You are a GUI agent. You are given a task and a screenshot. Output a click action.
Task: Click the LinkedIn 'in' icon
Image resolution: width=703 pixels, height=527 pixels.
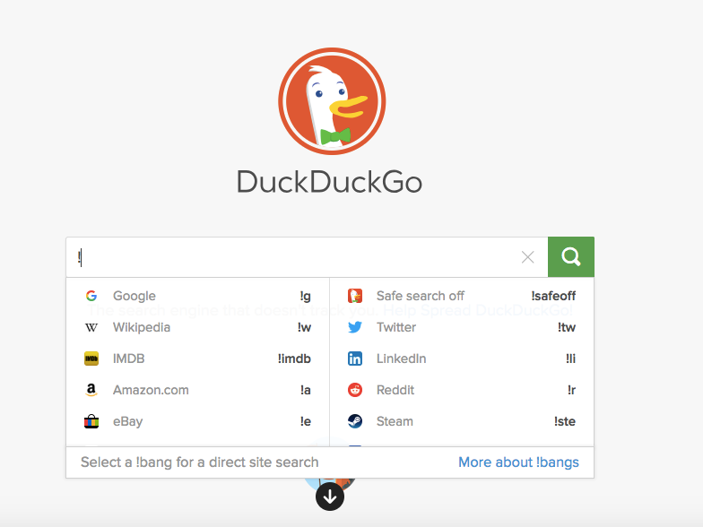tap(355, 359)
